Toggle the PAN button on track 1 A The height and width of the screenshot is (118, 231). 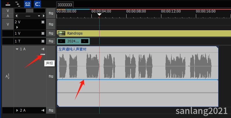click(43, 54)
